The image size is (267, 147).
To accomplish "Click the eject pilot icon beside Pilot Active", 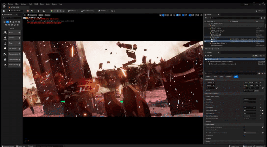I will (x=26, y=18).
